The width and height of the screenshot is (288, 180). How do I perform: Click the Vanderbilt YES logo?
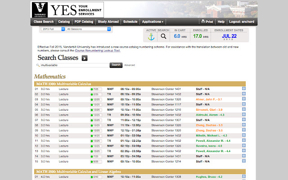[68, 10]
